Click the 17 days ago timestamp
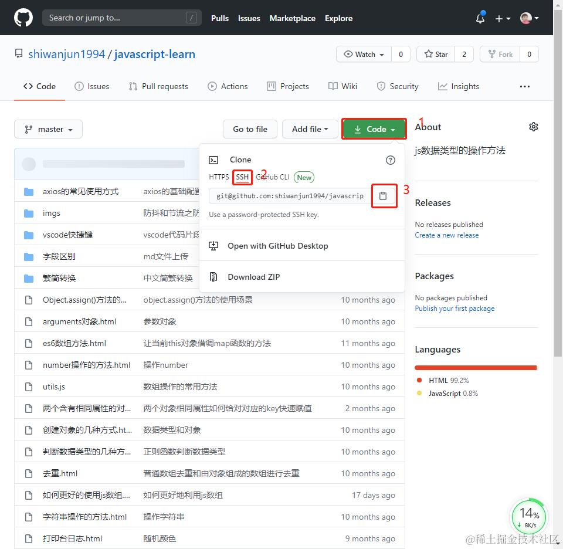563x549 pixels. pos(374,496)
